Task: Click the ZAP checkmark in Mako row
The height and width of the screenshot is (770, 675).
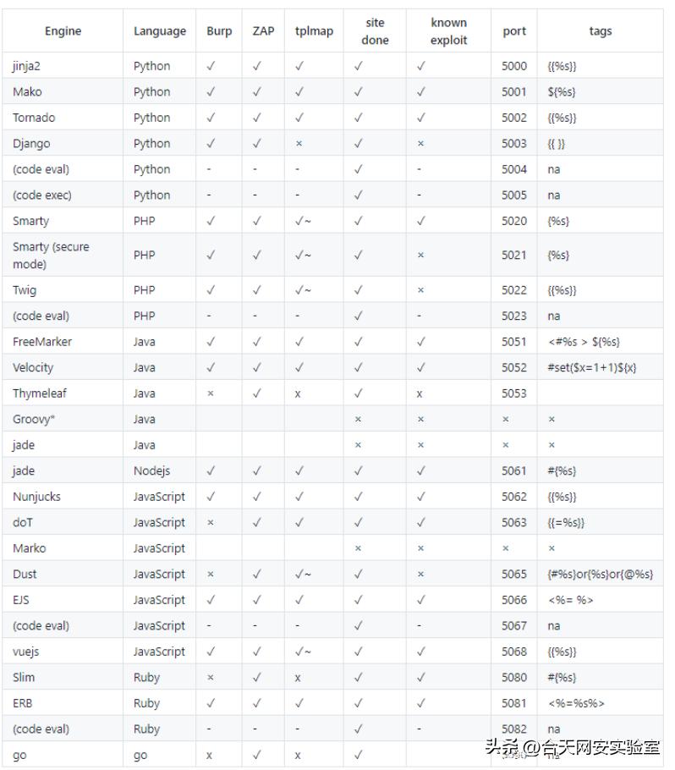Action: 257,92
